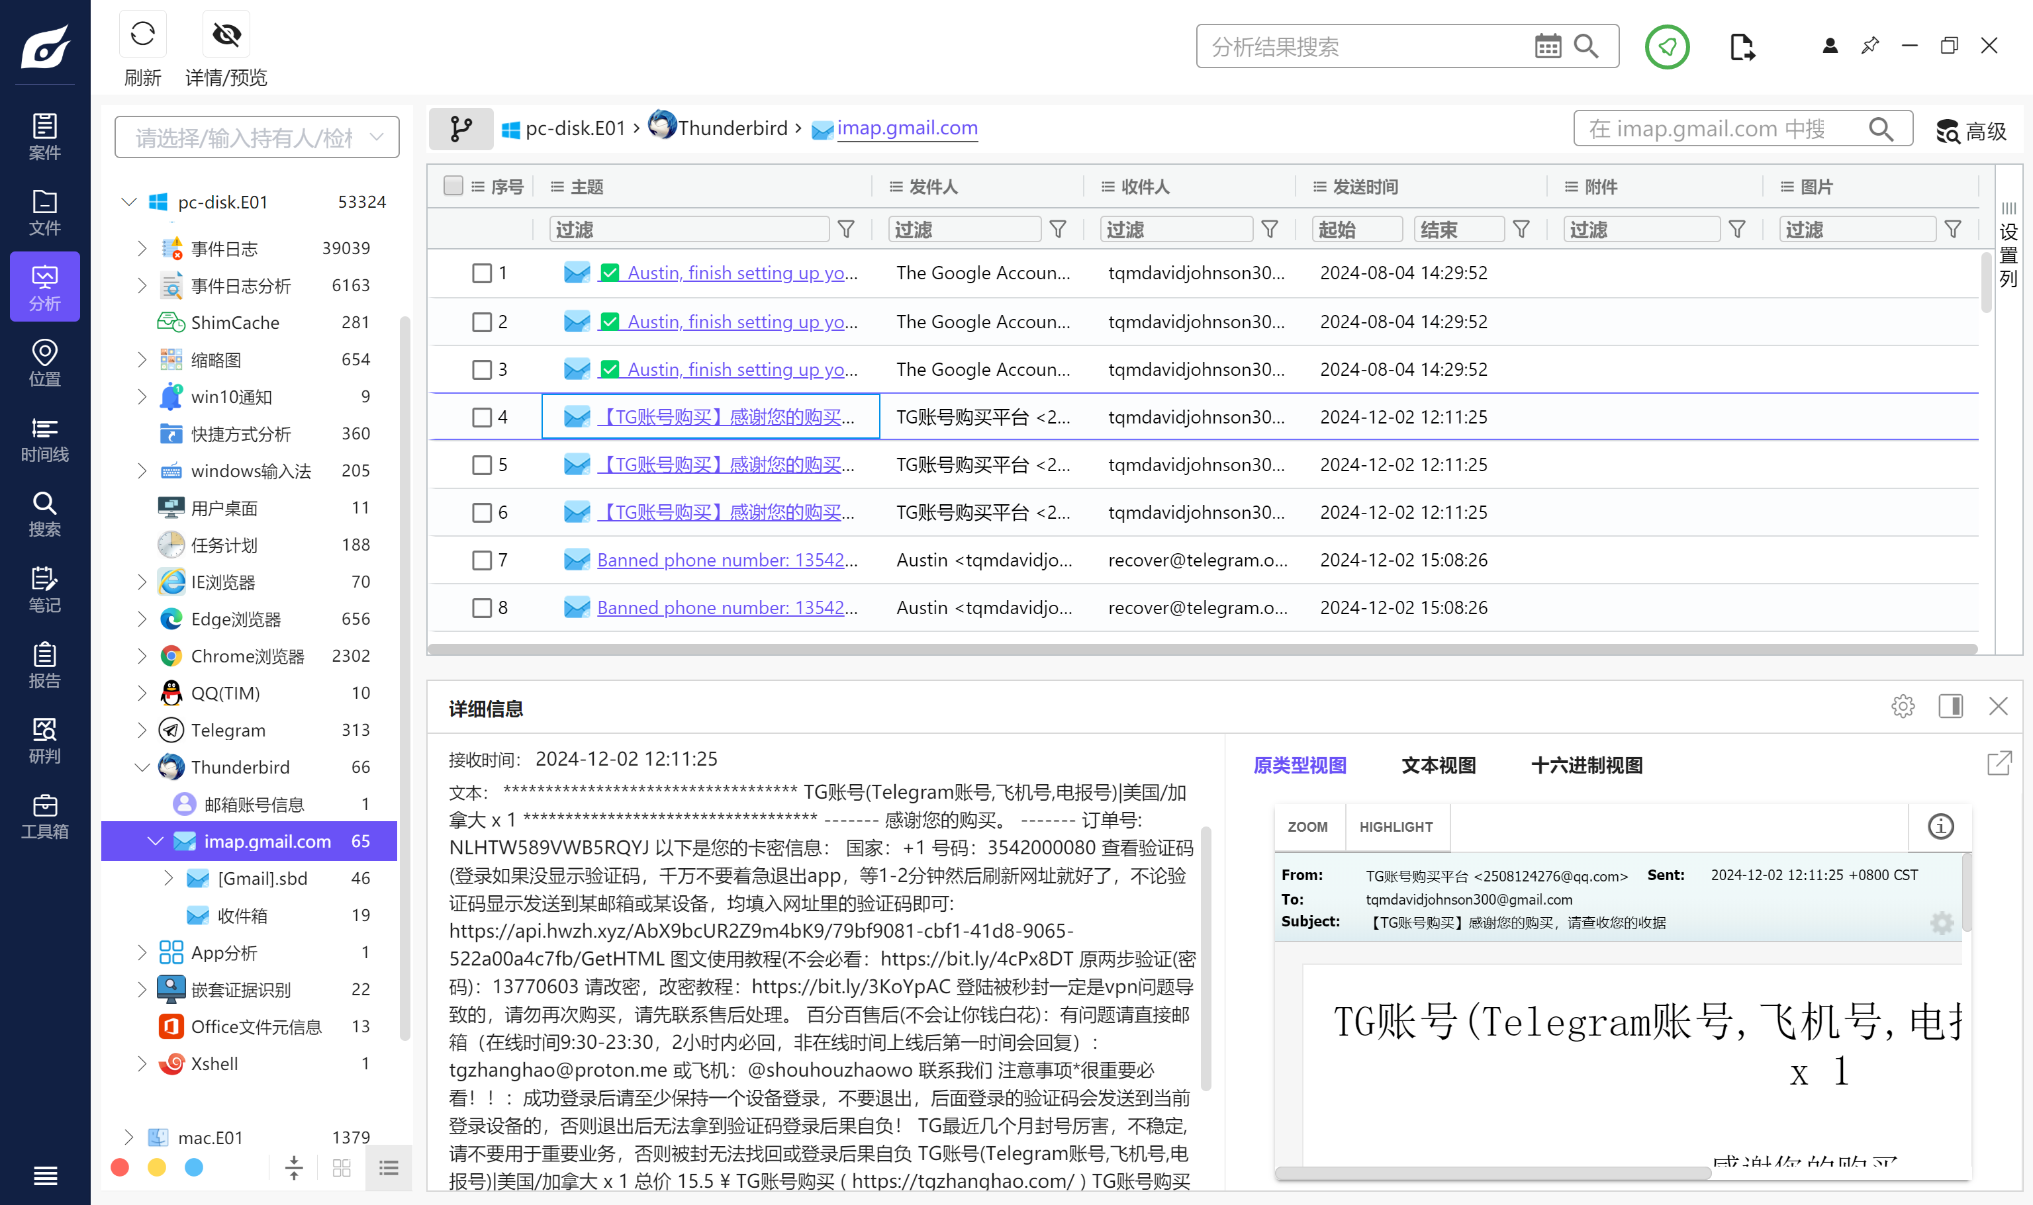This screenshot has width=2033, height=1205.
Task: Open the 文件 files sidebar icon
Action: [44, 212]
